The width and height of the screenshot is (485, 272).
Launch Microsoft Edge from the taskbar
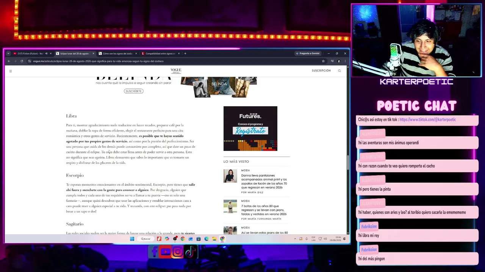coord(207,239)
